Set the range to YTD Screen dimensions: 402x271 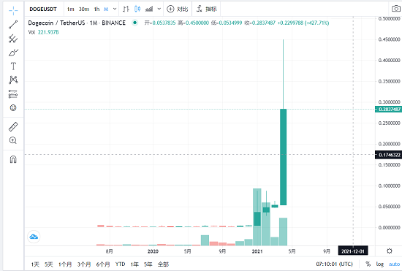(120, 264)
